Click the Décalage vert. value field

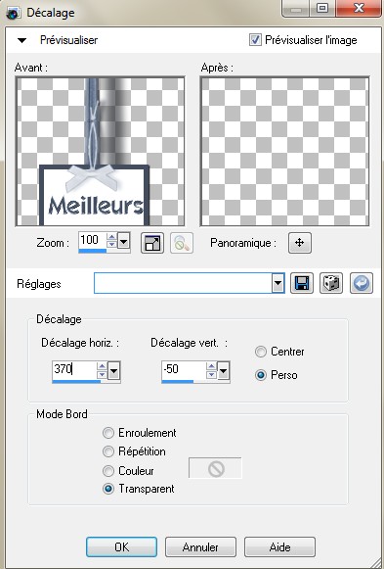[x=184, y=369]
